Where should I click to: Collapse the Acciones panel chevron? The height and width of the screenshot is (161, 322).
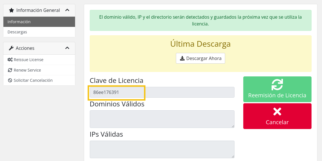tap(67, 48)
